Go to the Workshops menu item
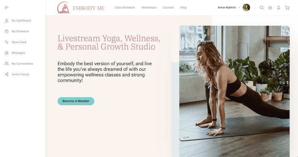Screen dimensions: 298x157 coord(149,7)
